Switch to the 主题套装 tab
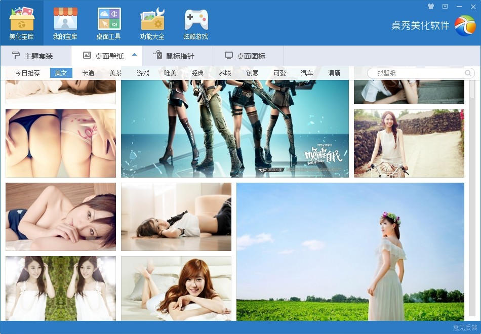481x334 pixels. (x=35, y=56)
